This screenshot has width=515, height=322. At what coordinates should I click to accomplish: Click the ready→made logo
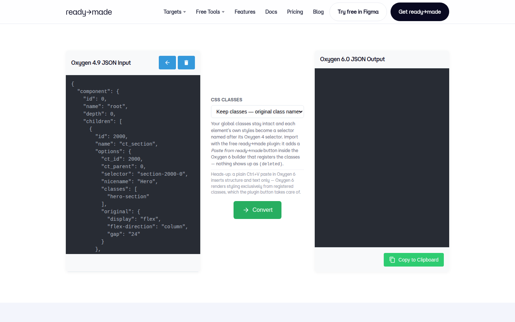click(89, 12)
